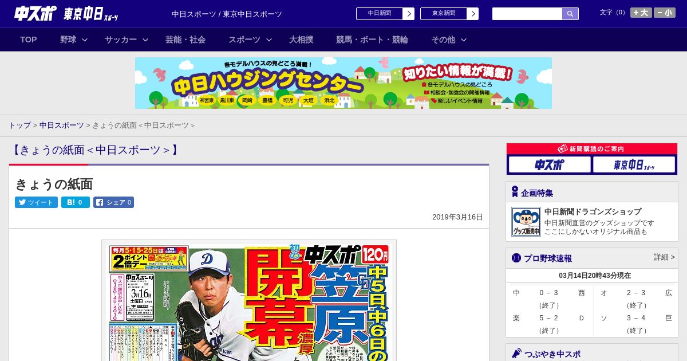
Task: Click 東京中日スポーツ subscription button in sidebar
Action: (x=634, y=165)
